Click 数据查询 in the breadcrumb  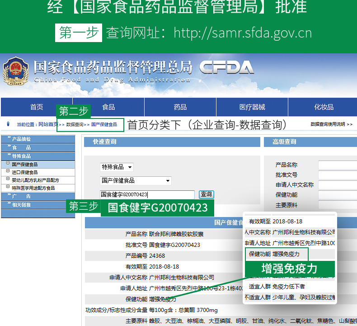[x=75, y=124]
